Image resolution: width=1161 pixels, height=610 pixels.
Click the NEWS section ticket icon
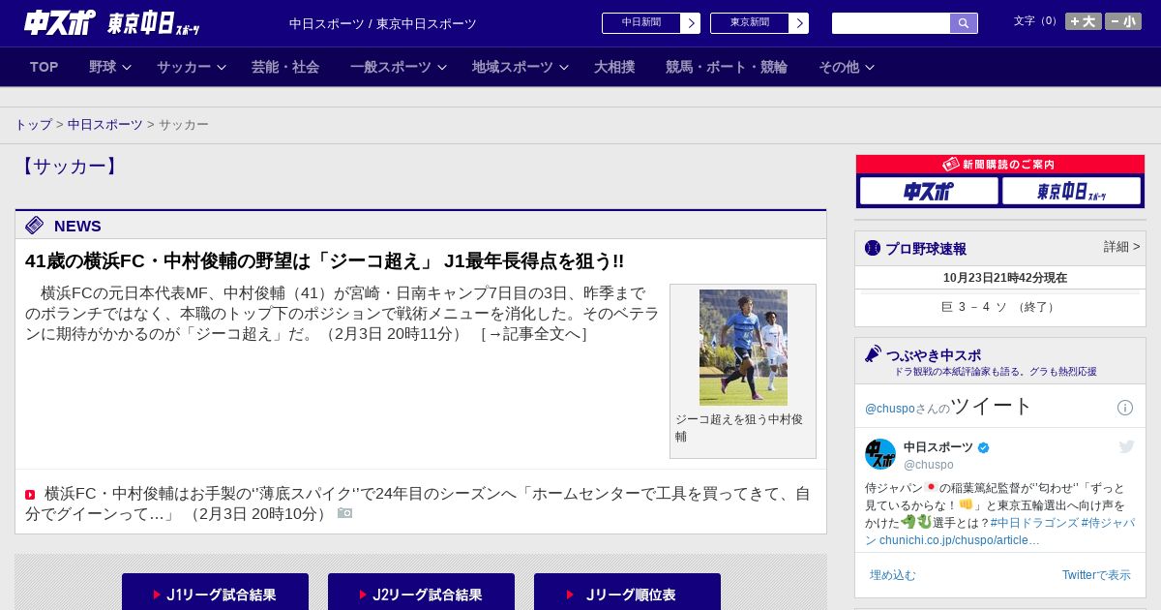pos(35,226)
